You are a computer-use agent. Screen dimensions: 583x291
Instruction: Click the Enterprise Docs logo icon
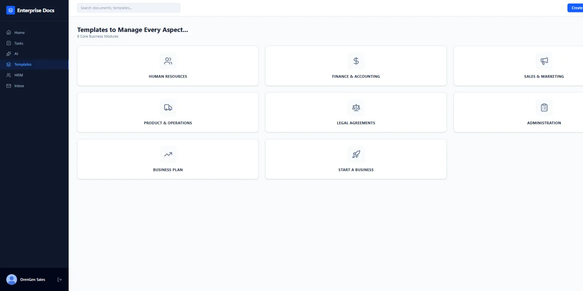tap(11, 10)
